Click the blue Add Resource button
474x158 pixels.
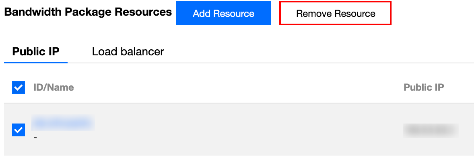coord(223,13)
